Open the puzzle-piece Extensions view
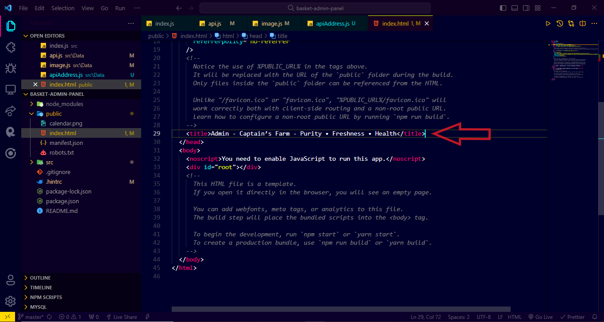This screenshot has width=604, height=322. tap(11, 47)
